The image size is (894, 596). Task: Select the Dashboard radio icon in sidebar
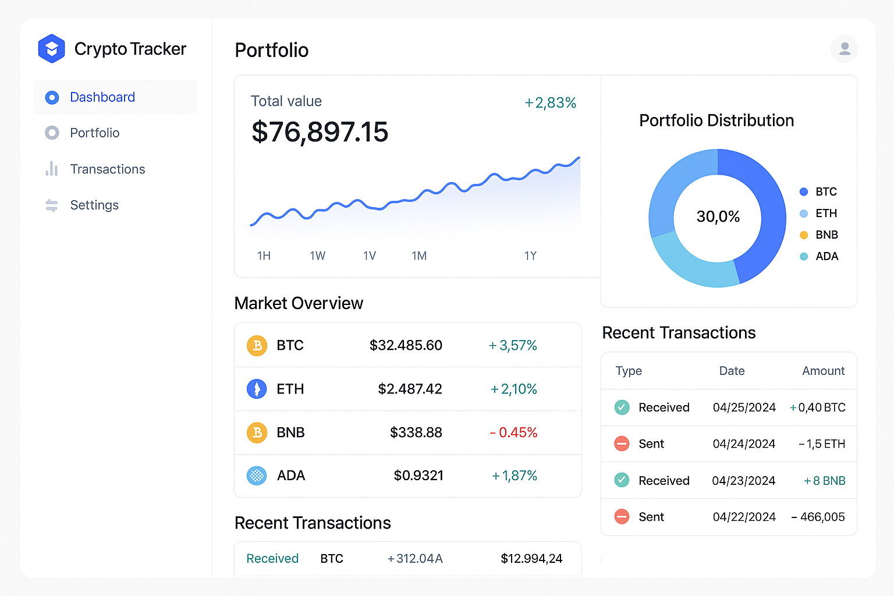pos(52,97)
